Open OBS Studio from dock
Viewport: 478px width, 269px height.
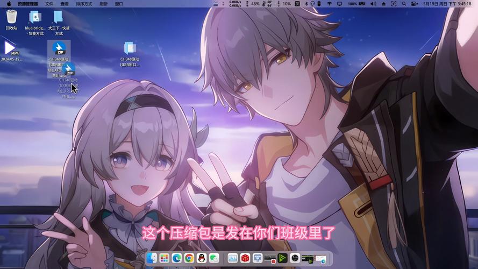coord(295,258)
